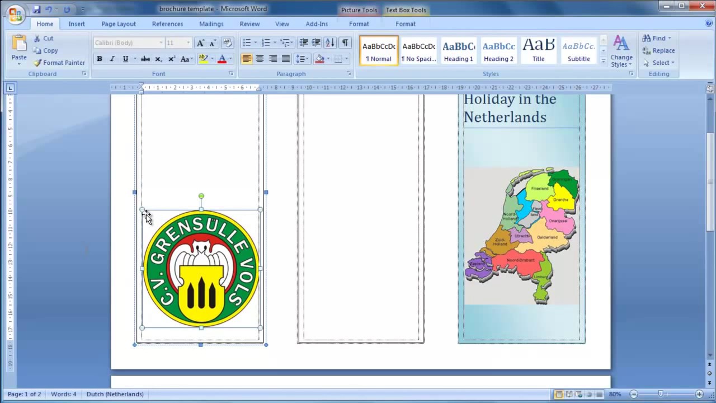Switch to Web Layout view

pyautogui.click(x=578, y=394)
